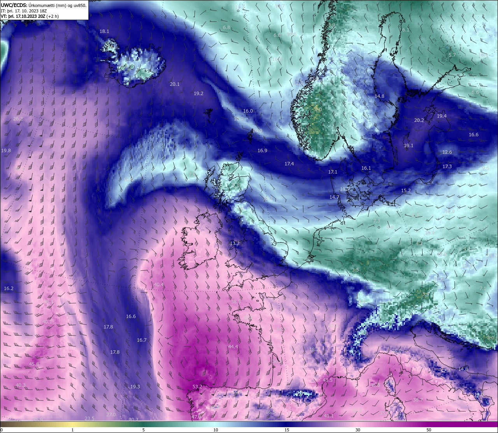Click the 23.5 value on the map
This screenshot has height=433, width=498.
tap(89, 418)
